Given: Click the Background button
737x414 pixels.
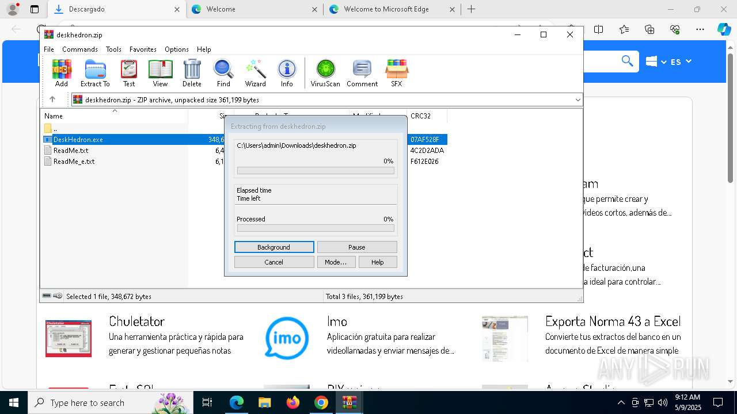Looking at the screenshot, I should [x=274, y=247].
